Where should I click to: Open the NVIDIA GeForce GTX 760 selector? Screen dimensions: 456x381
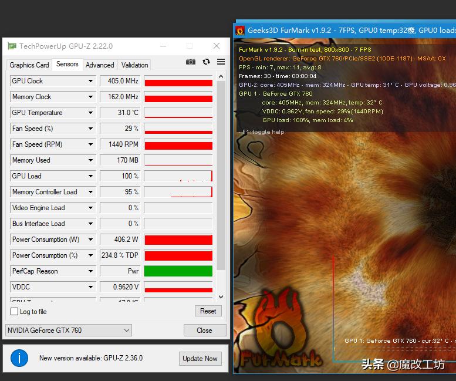pyautogui.click(x=69, y=331)
